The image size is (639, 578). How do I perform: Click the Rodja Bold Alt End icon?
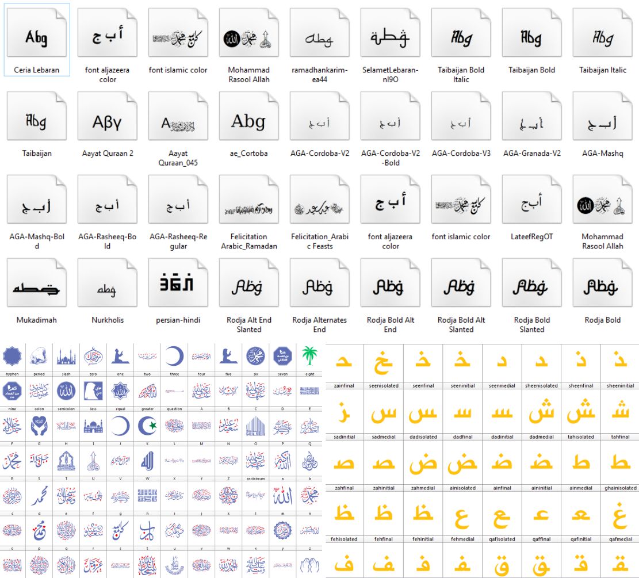pyautogui.click(x=391, y=283)
